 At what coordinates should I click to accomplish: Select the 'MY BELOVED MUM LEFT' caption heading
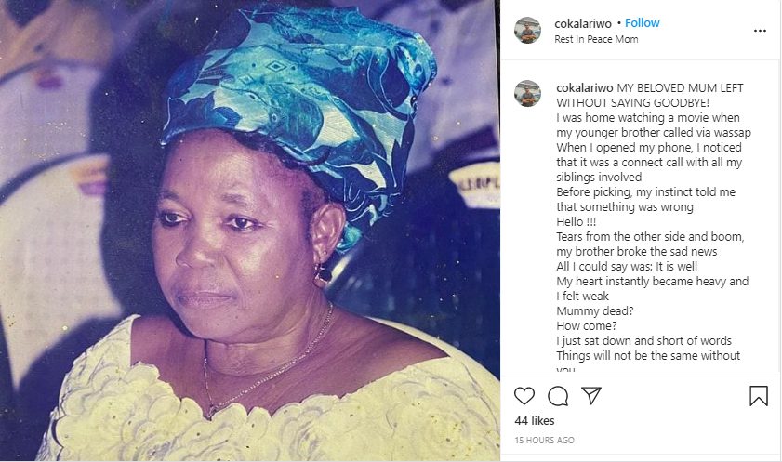point(680,88)
